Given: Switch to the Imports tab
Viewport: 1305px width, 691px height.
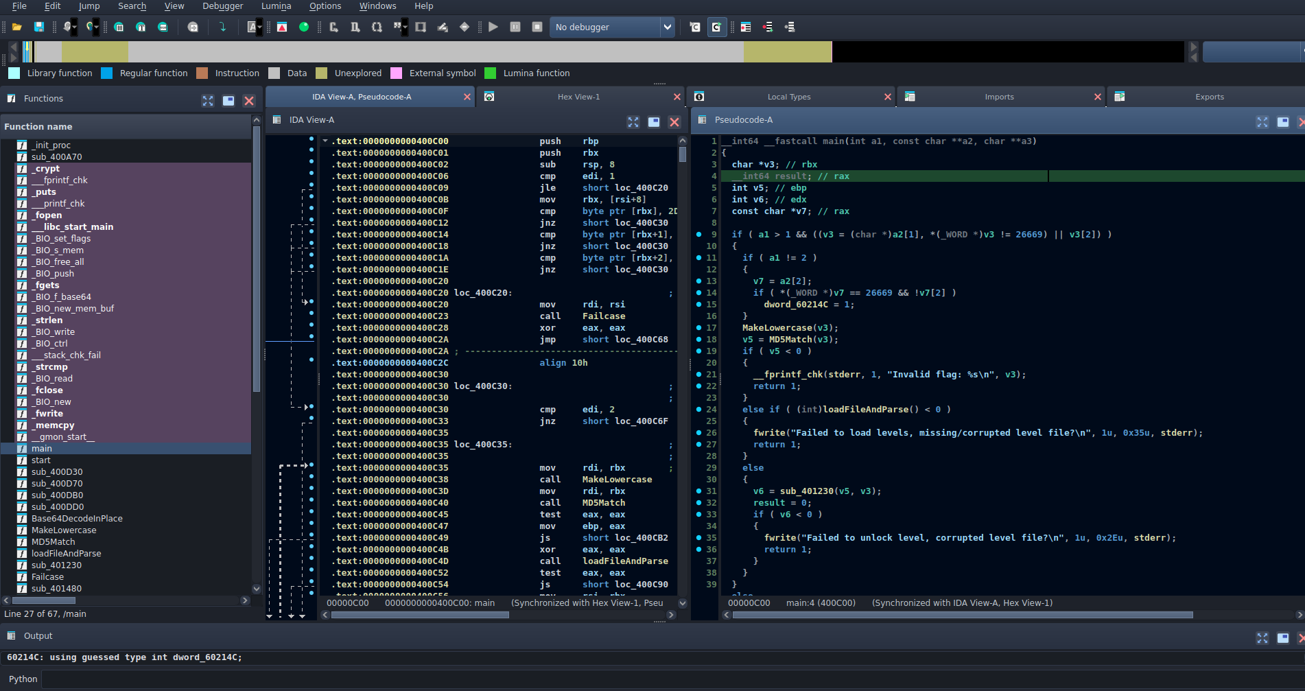Looking at the screenshot, I should pyautogui.click(x=999, y=97).
